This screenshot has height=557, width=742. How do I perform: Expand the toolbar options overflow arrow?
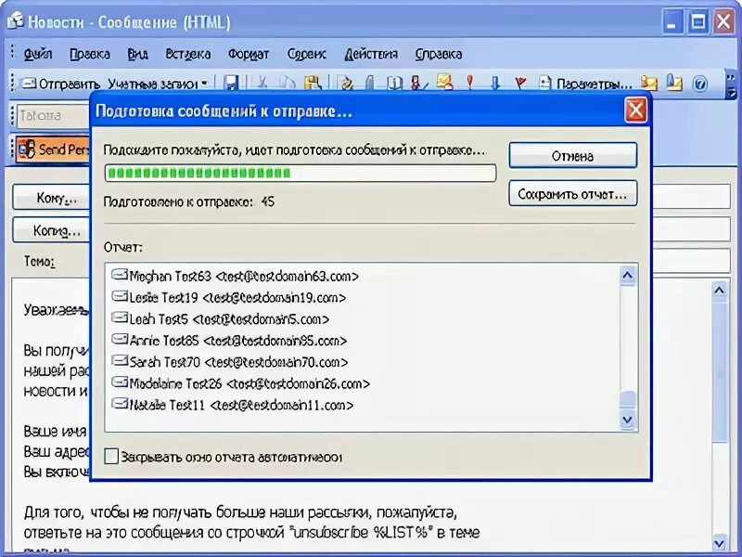click(731, 84)
